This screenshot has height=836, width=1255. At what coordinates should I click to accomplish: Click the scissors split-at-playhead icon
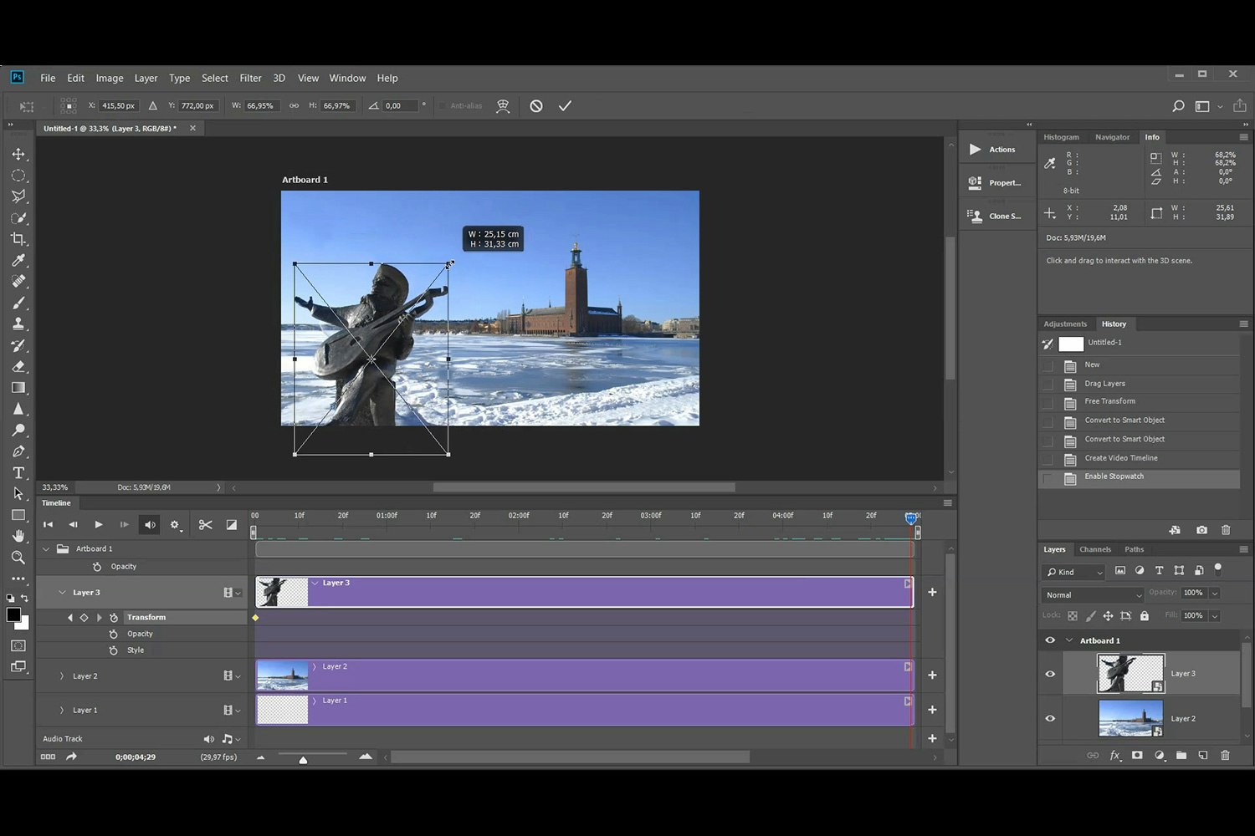[205, 525]
